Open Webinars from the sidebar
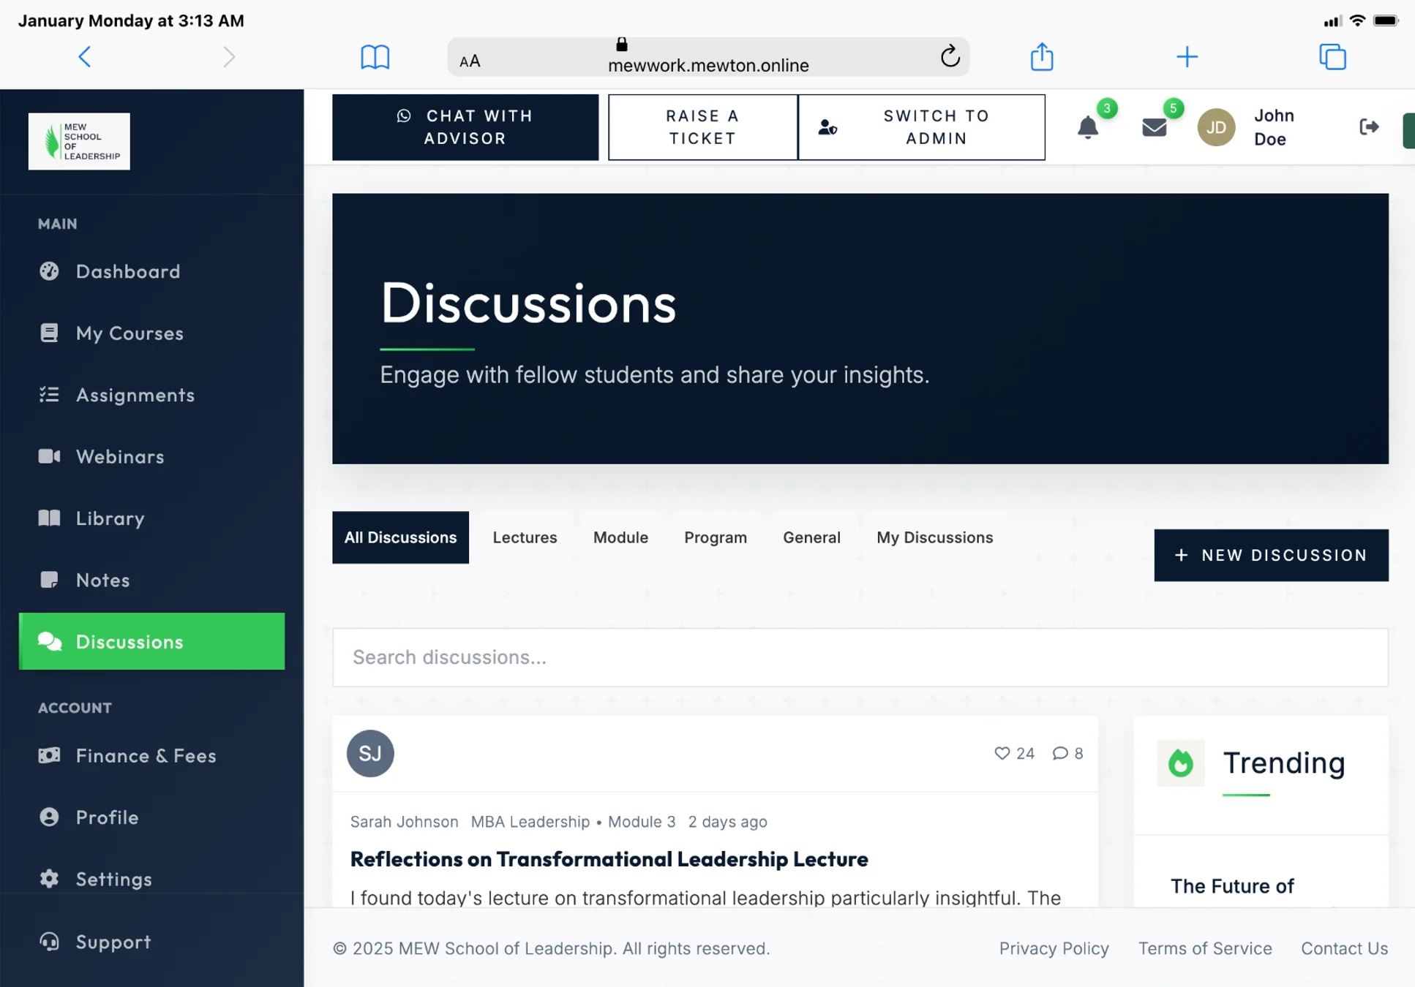 [119, 456]
